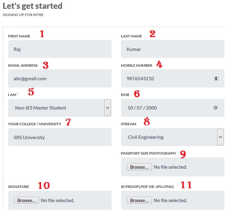
Task: Focus the Your College / University field
Action: coord(60,137)
